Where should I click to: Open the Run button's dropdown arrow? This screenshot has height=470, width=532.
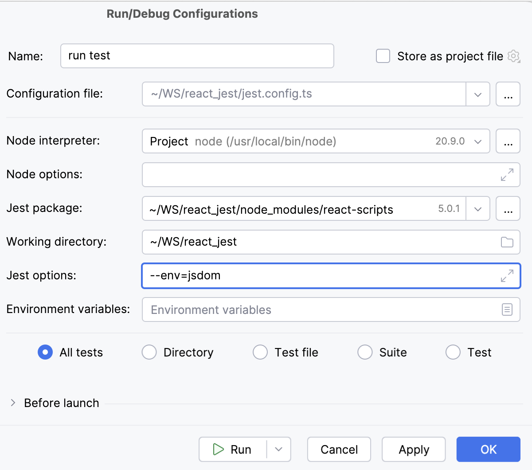click(278, 449)
